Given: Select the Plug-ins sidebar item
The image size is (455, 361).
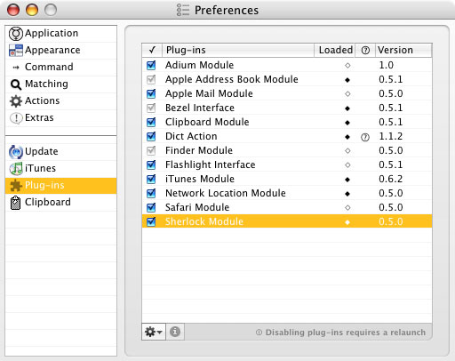Looking at the screenshot, I should [61, 186].
